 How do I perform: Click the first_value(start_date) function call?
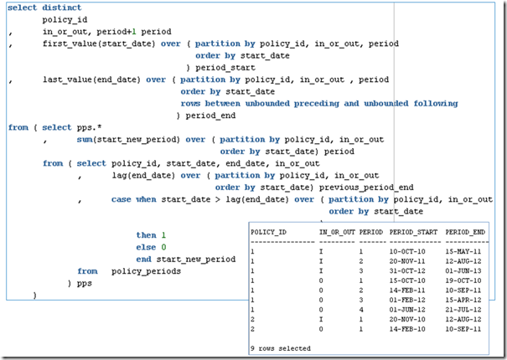[x=91, y=43]
